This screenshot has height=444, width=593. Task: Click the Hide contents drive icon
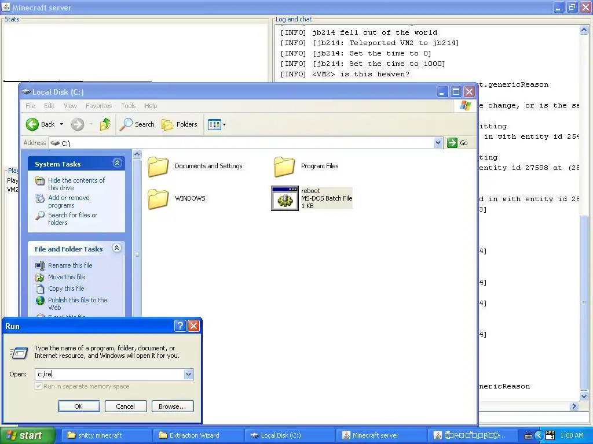point(40,181)
